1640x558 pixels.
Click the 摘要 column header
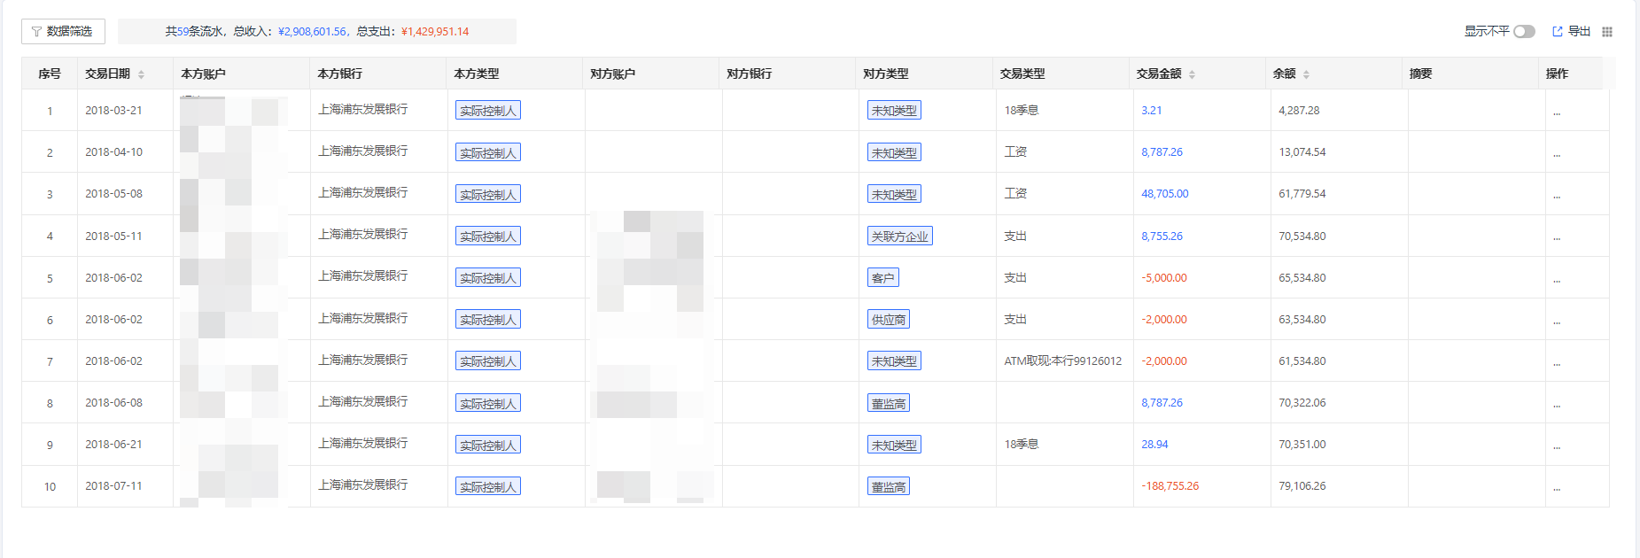pos(1420,74)
